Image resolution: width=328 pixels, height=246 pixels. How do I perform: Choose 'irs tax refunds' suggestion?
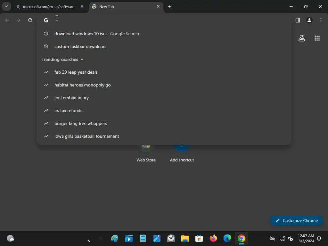164,111
